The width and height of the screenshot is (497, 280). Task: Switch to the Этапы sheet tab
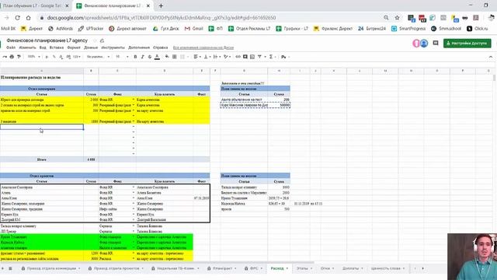point(302,268)
